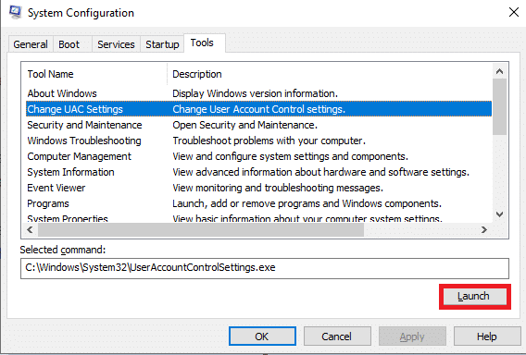
Task: Click "Display Windows version information." description
Action: tap(255, 93)
